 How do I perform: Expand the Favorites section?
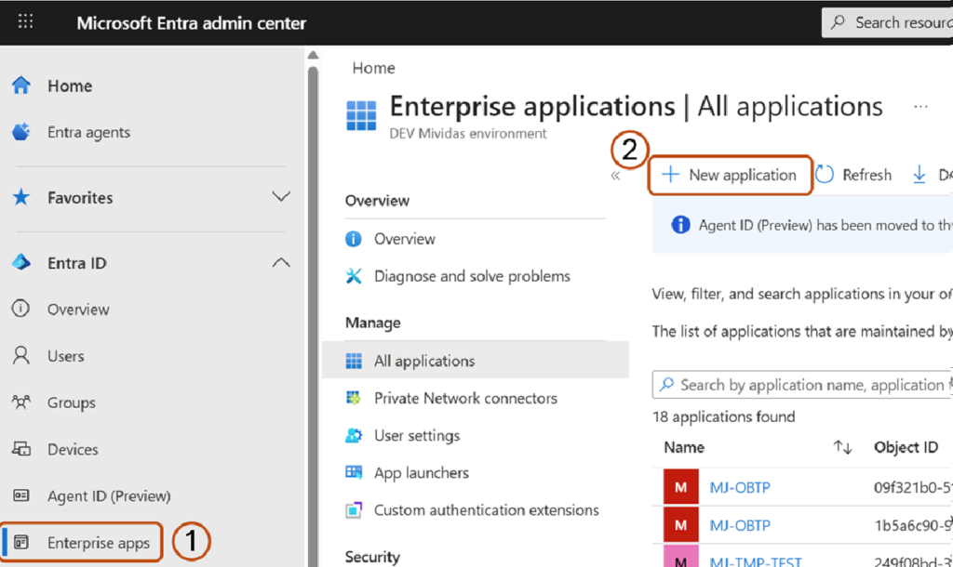click(x=279, y=197)
